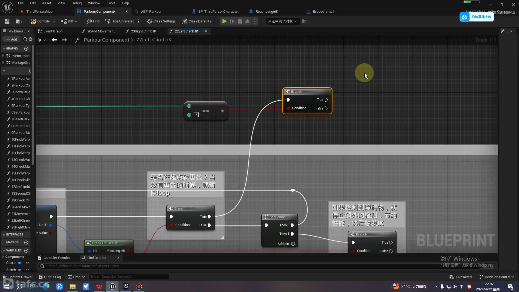Viewport: 519px width, 292px height.
Task: Switch to ReachLedgeIK tab
Action: coord(267,11)
